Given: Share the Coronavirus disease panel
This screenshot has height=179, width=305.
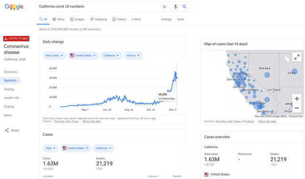Looking at the screenshot, I should coord(12,131).
